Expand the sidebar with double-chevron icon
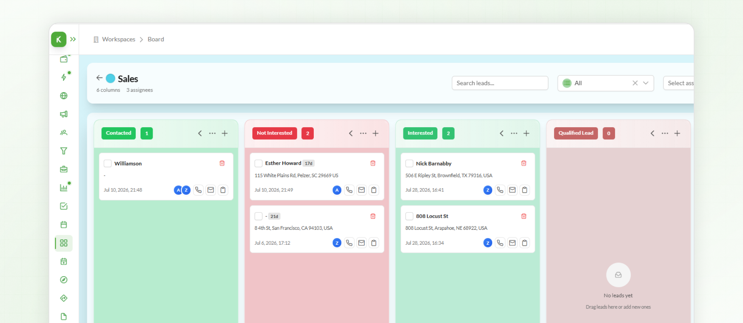743x323 pixels. (73, 39)
